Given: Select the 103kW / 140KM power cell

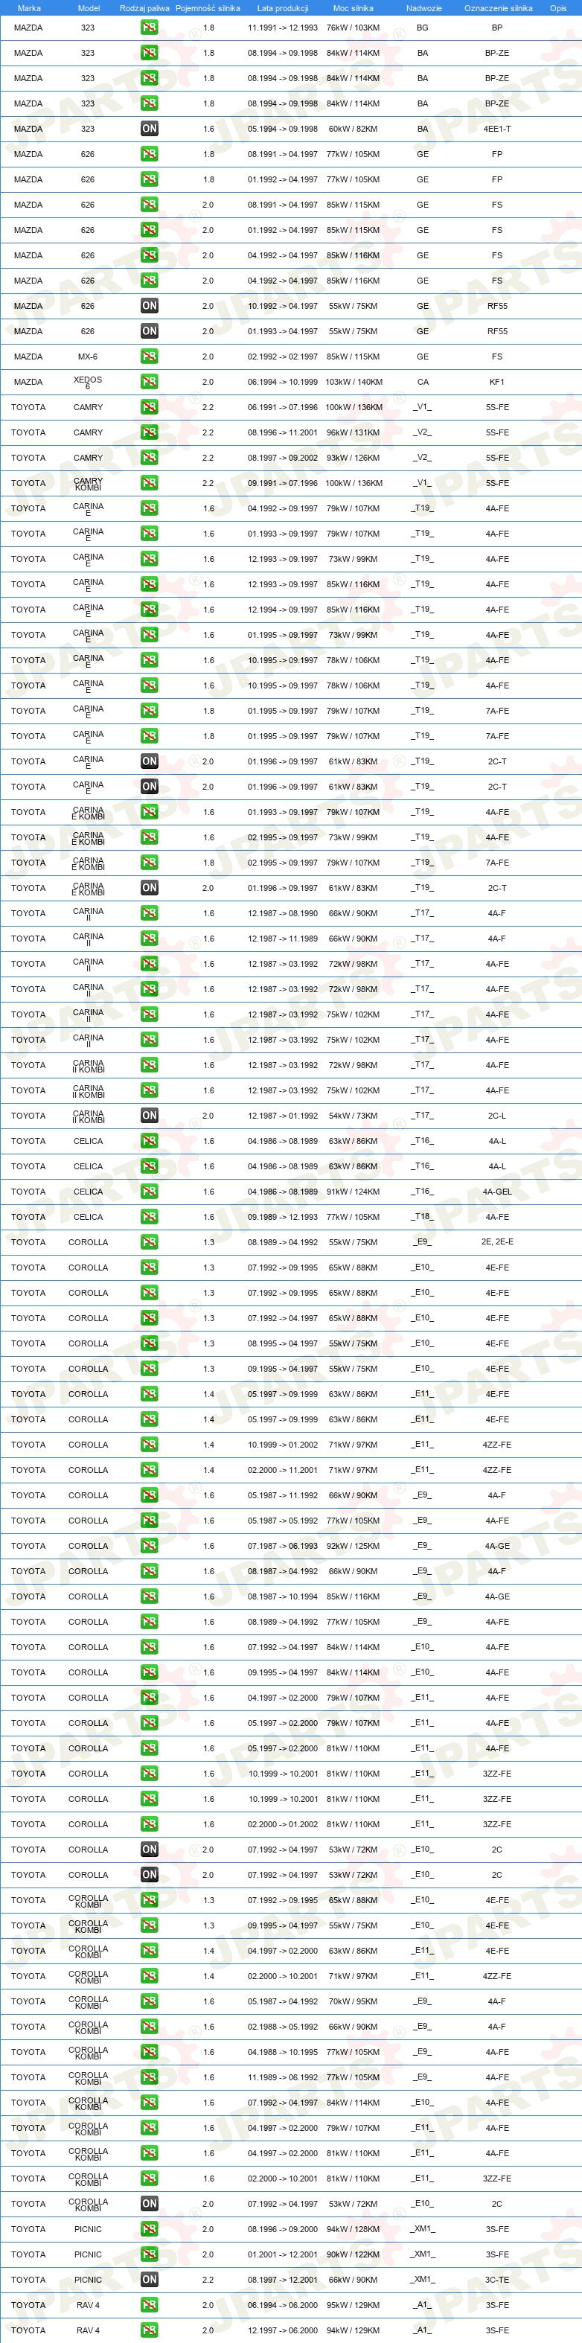Looking at the screenshot, I should [x=354, y=382].
